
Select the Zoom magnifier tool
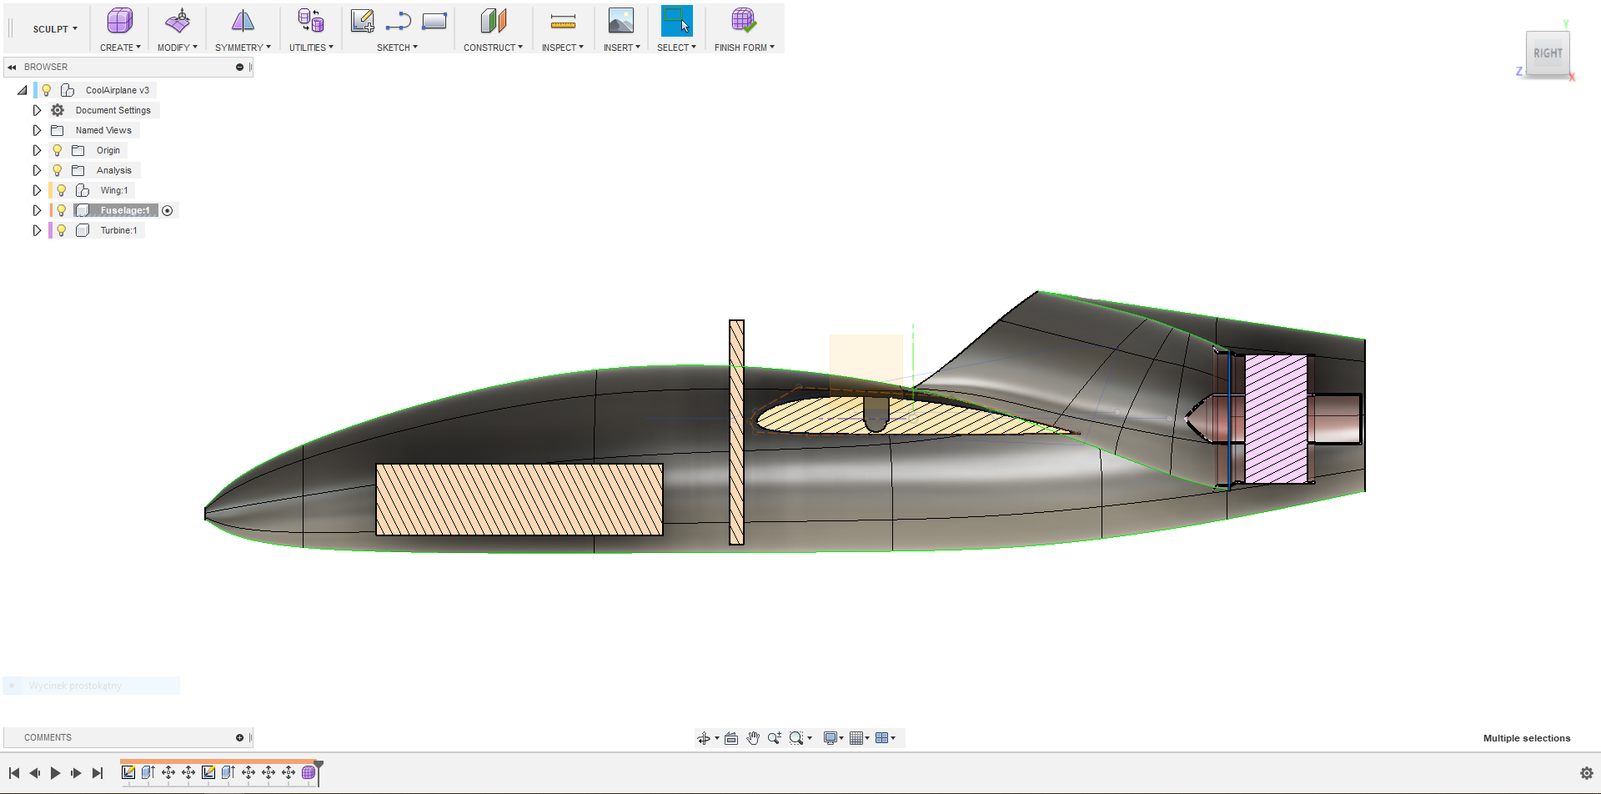tap(775, 738)
